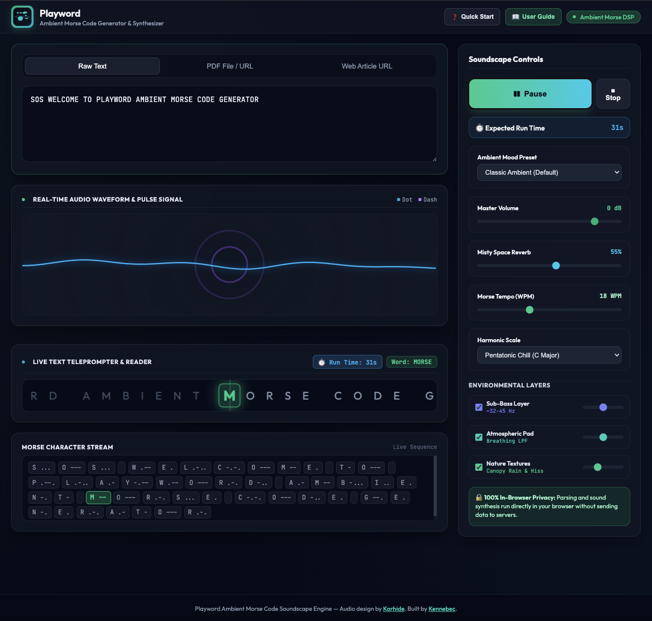Click the Misty Space Reverb slider
This screenshot has height=621, width=652.
click(549, 266)
